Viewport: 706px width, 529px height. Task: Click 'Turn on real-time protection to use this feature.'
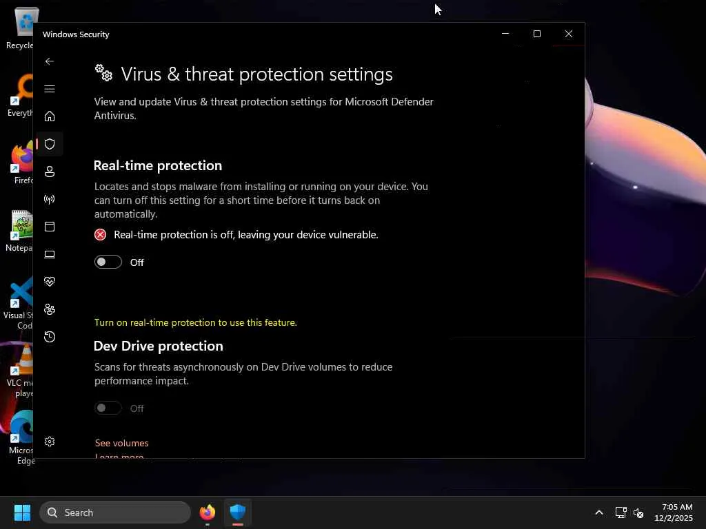[195, 322]
